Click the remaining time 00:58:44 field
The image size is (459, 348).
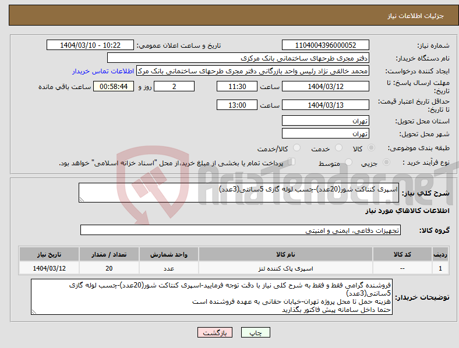114,86
